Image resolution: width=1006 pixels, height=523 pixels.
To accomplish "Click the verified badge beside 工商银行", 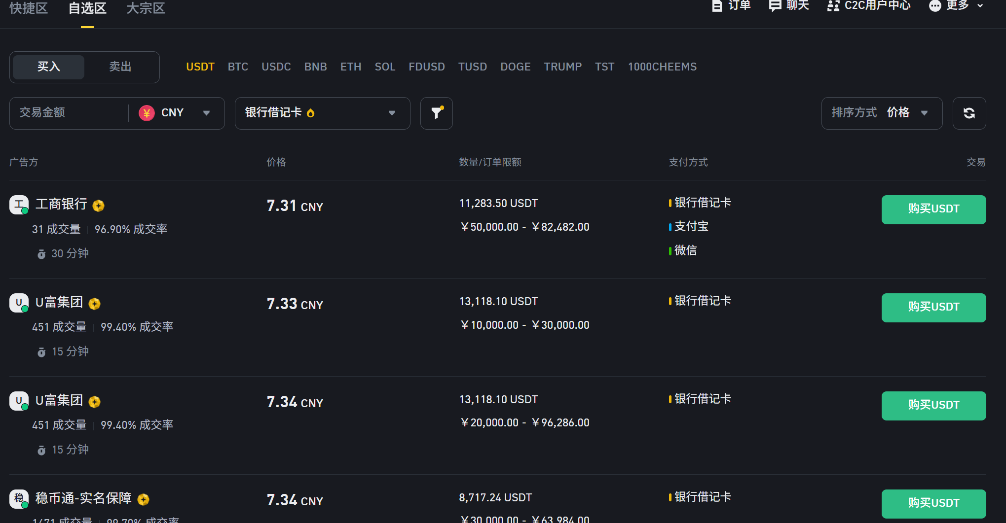I will [x=99, y=206].
